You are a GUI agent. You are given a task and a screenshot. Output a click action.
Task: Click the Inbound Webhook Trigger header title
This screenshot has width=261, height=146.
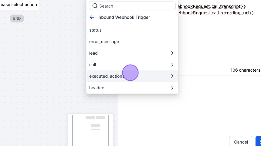click(124, 17)
